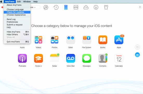Select Send Log menu item
The height and width of the screenshot is (94, 143).
(17, 19)
